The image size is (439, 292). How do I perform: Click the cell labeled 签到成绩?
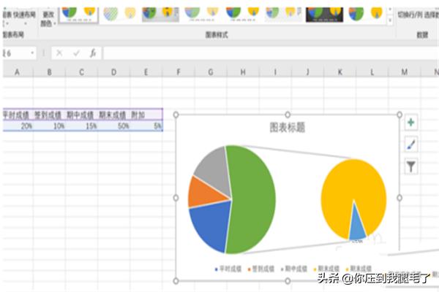coord(49,115)
